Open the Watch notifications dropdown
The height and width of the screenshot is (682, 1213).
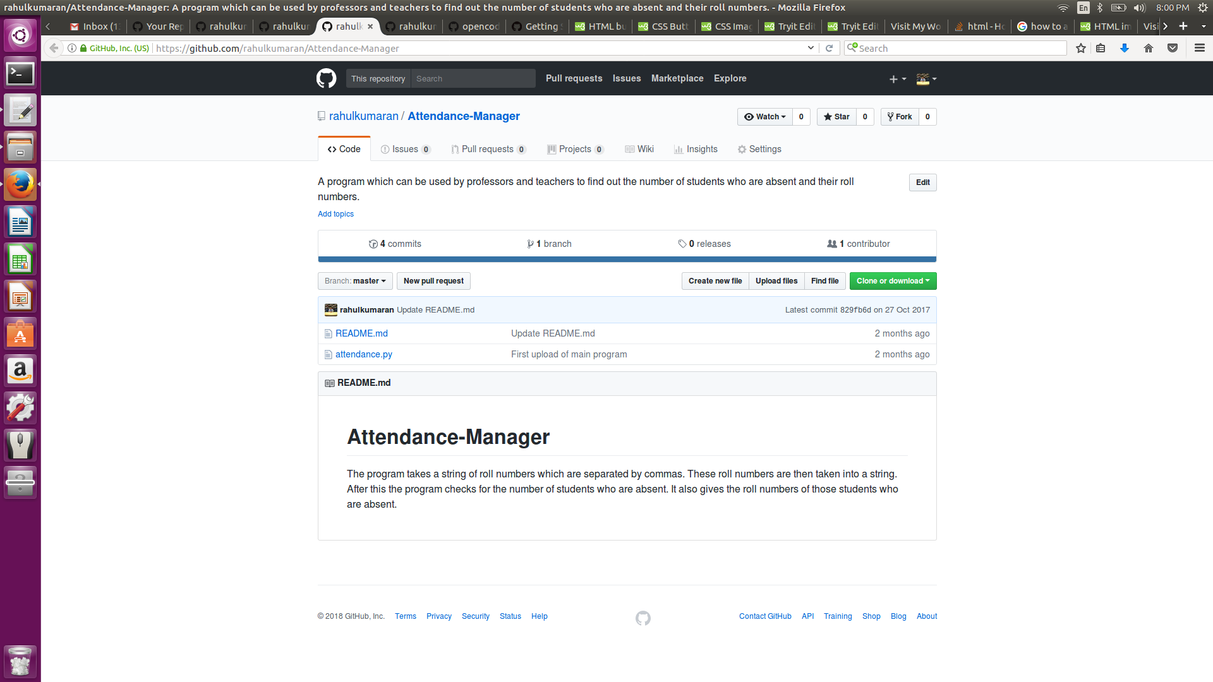[764, 117]
